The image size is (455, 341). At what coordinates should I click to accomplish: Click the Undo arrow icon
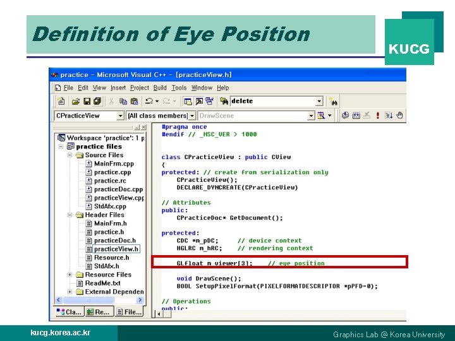coord(149,101)
